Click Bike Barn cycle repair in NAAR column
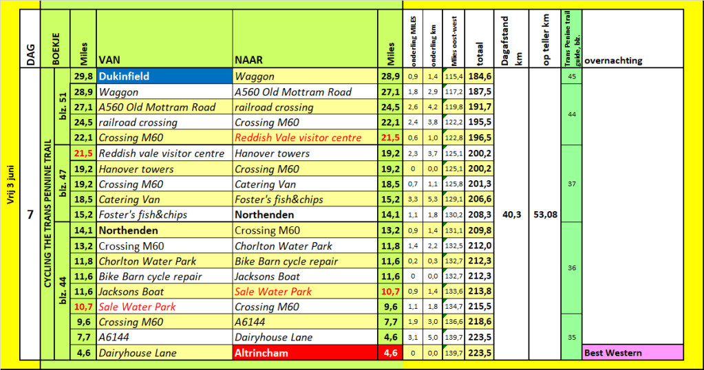This screenshot has height=370, width=704. coord(305,261)
